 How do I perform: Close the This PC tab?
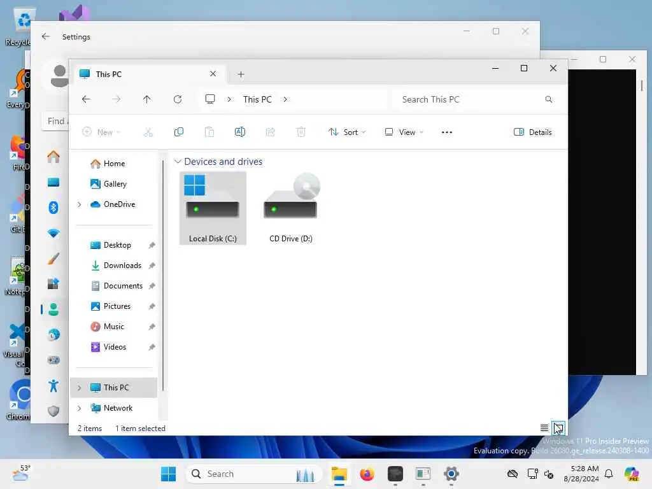[213, 74]
